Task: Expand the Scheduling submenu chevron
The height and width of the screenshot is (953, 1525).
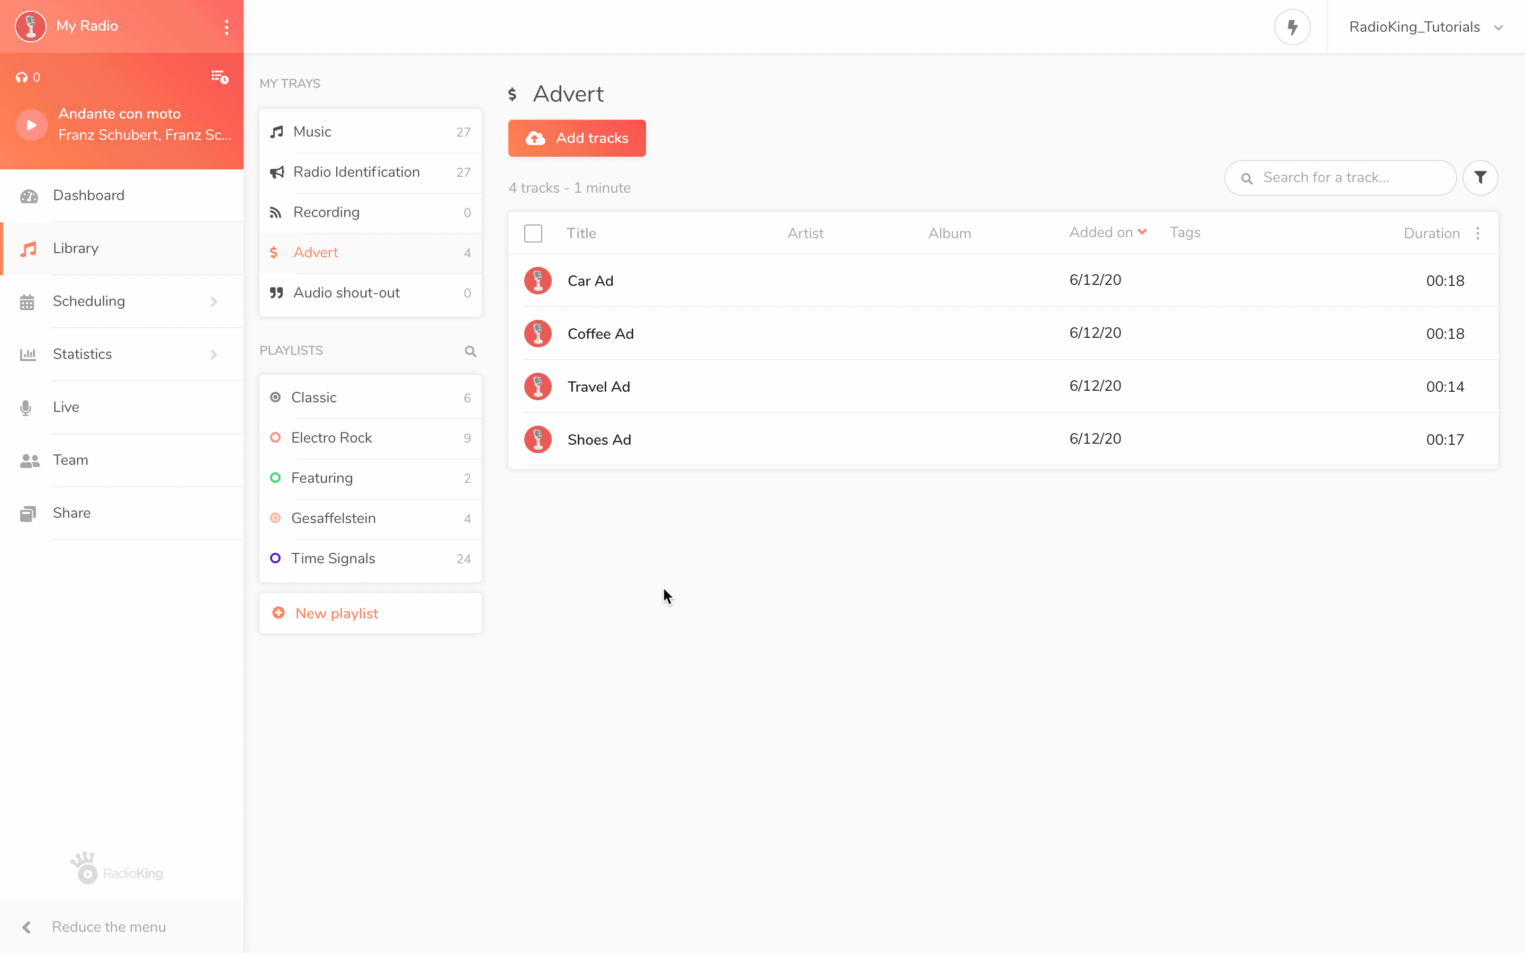Action: coord(213,302)
